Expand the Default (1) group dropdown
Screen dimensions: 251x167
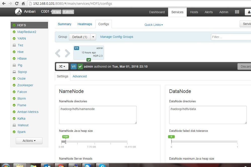93,37
